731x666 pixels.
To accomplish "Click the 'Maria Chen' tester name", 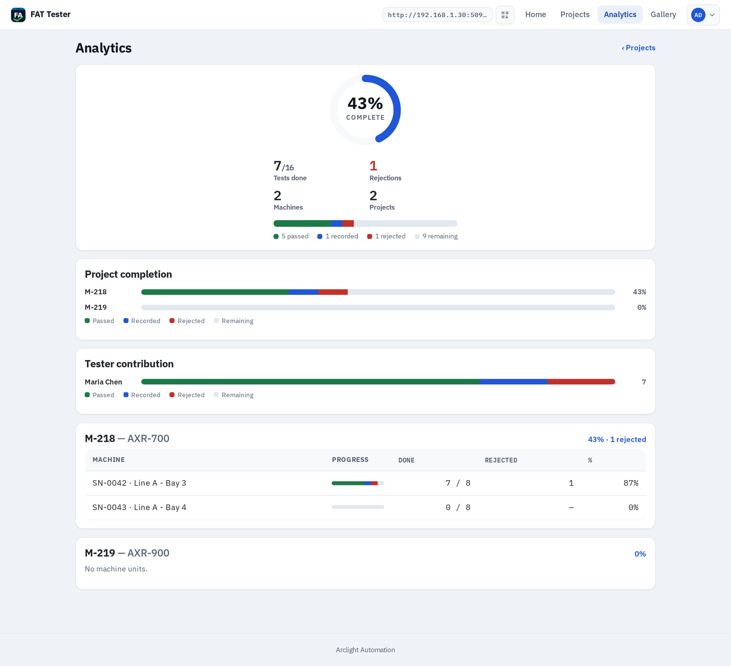I will [x=103, y=382].
